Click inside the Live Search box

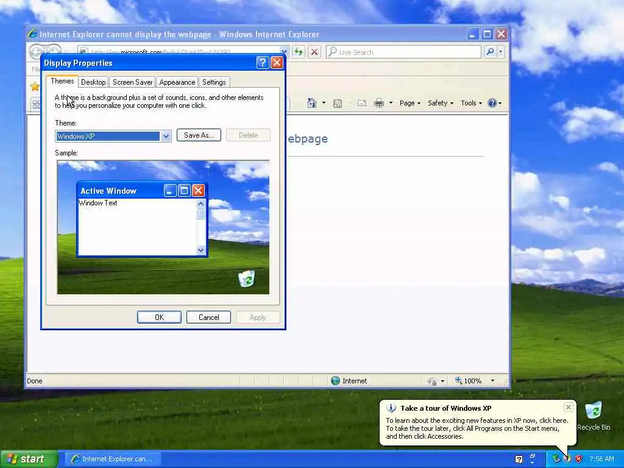click(403, 52)
